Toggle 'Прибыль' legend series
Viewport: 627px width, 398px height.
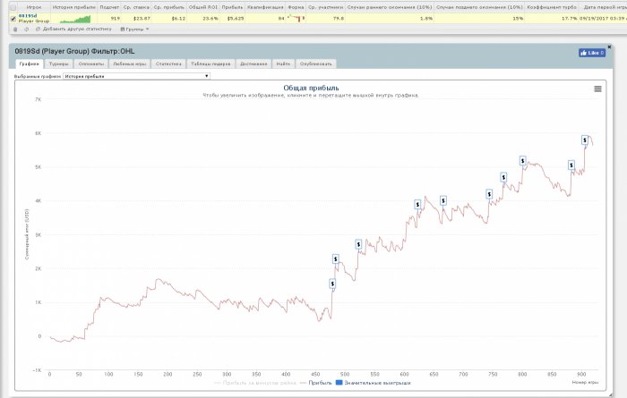coord(316,383)
